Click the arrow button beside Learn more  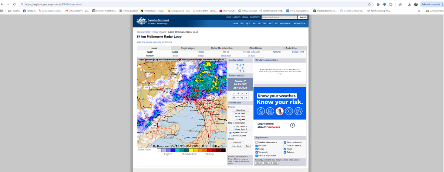(x=292, y=125)
